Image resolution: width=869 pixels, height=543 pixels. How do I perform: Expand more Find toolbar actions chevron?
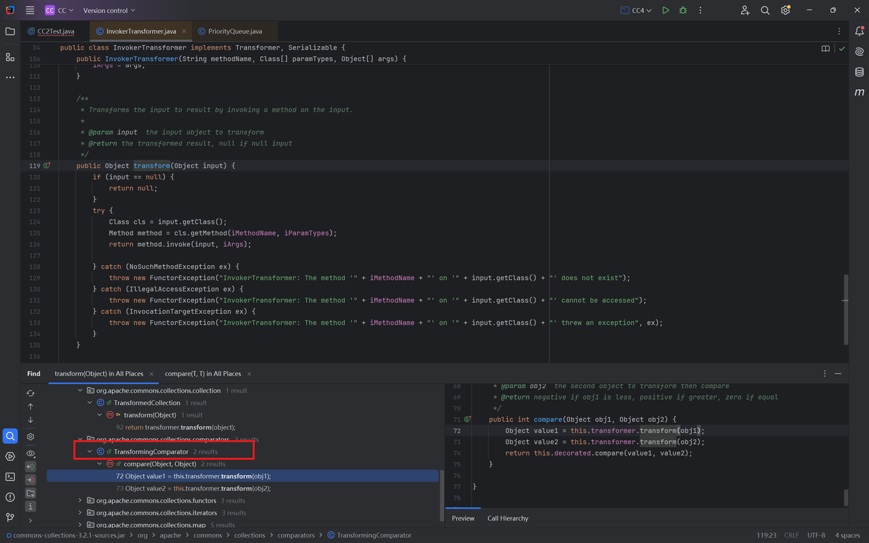(x=31, y=521)
